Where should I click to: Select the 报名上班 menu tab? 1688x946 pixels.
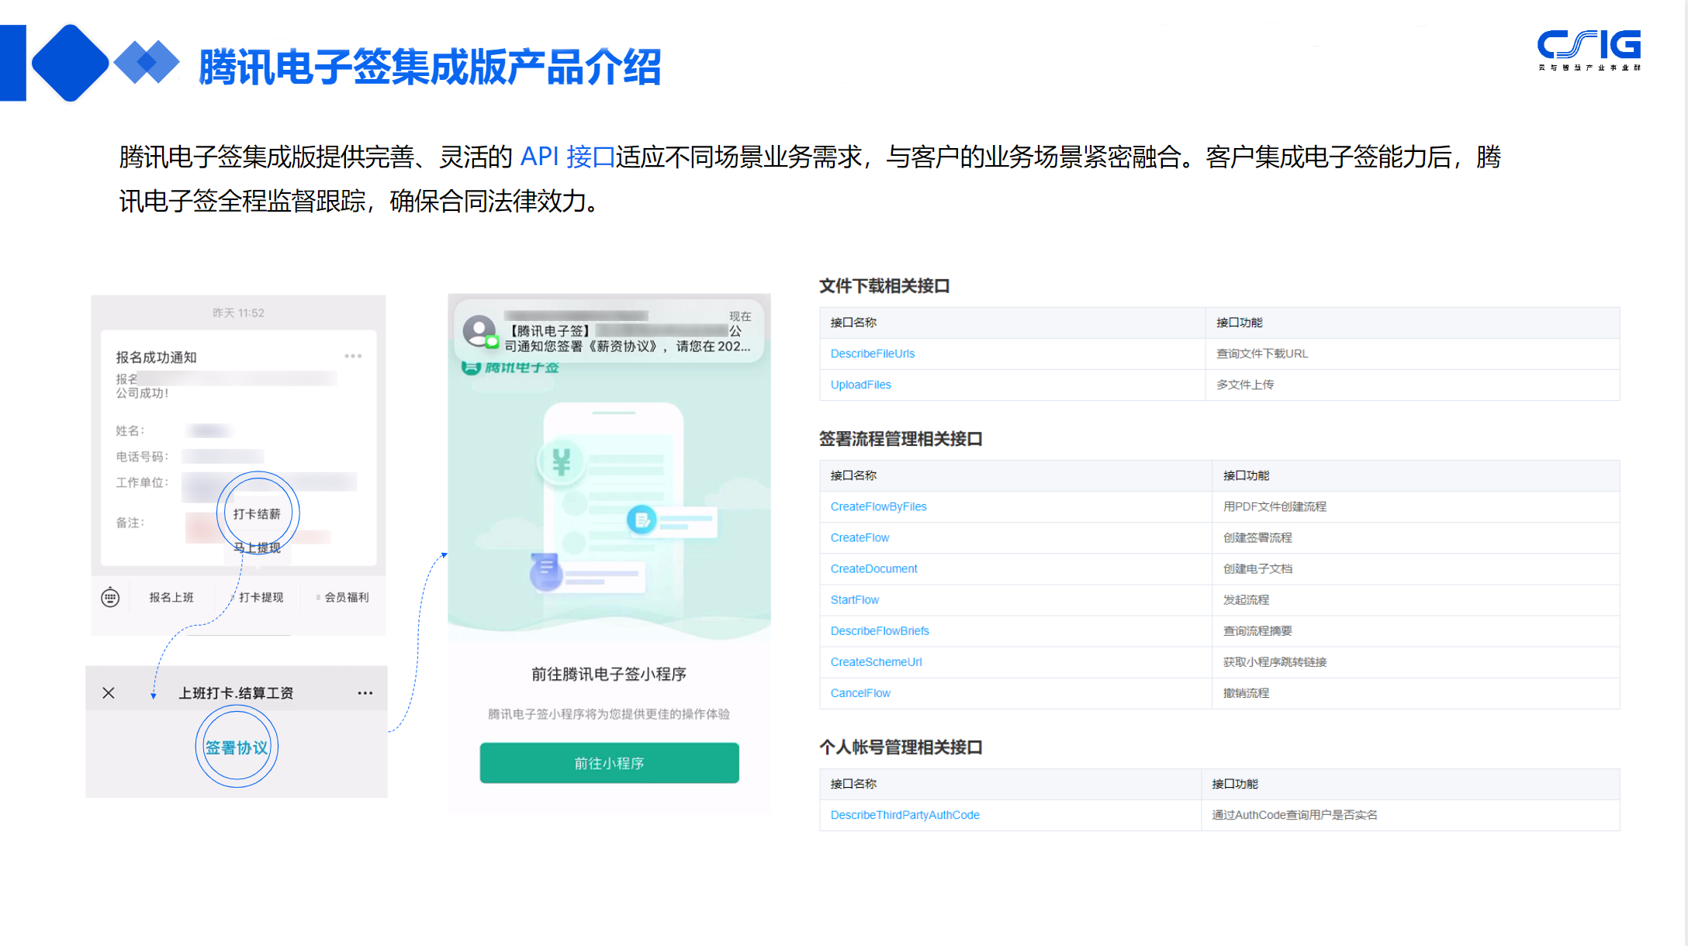click(171, 597)
